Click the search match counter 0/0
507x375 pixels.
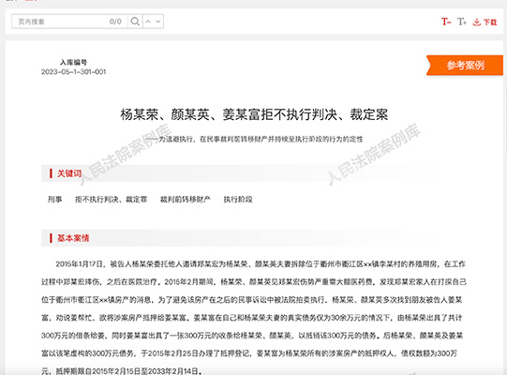click(x=115, y=22)
